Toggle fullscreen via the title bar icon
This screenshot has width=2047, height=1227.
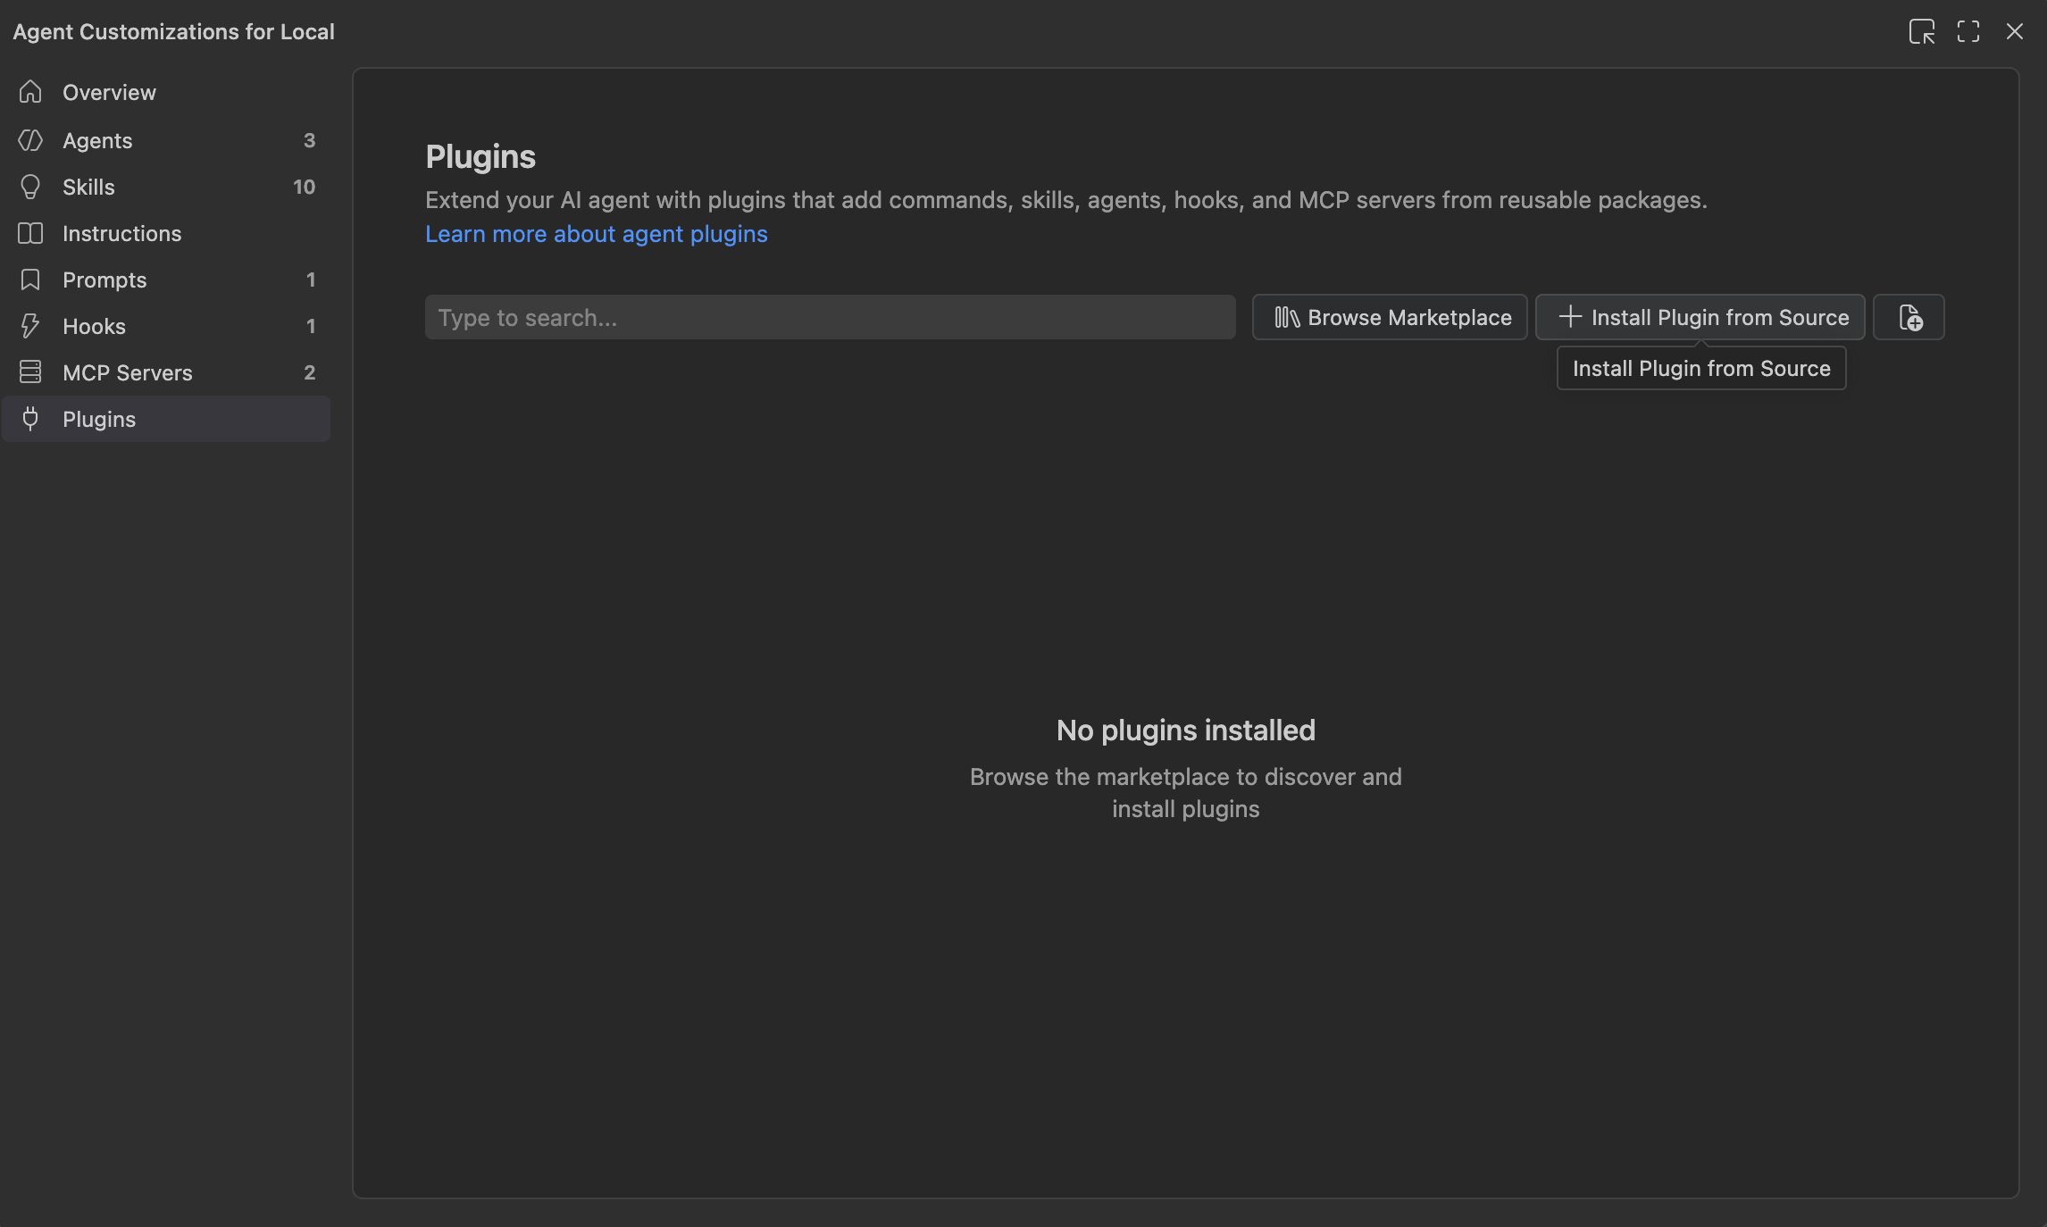pyautogui.click(x=1968, y=31)
